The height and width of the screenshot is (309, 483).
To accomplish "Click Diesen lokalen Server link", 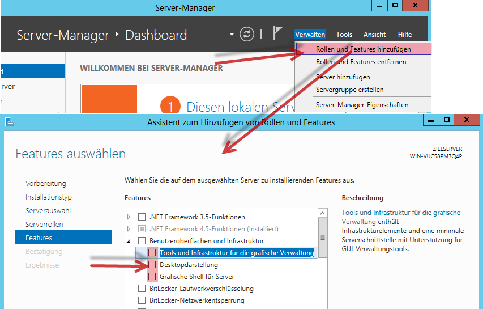I will click(241, 107).
